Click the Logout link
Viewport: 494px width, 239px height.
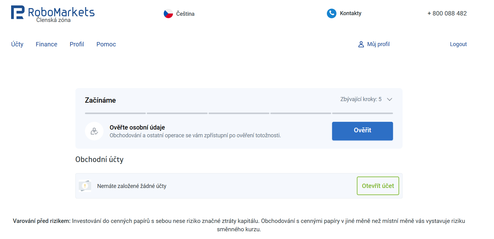(458, 44)
